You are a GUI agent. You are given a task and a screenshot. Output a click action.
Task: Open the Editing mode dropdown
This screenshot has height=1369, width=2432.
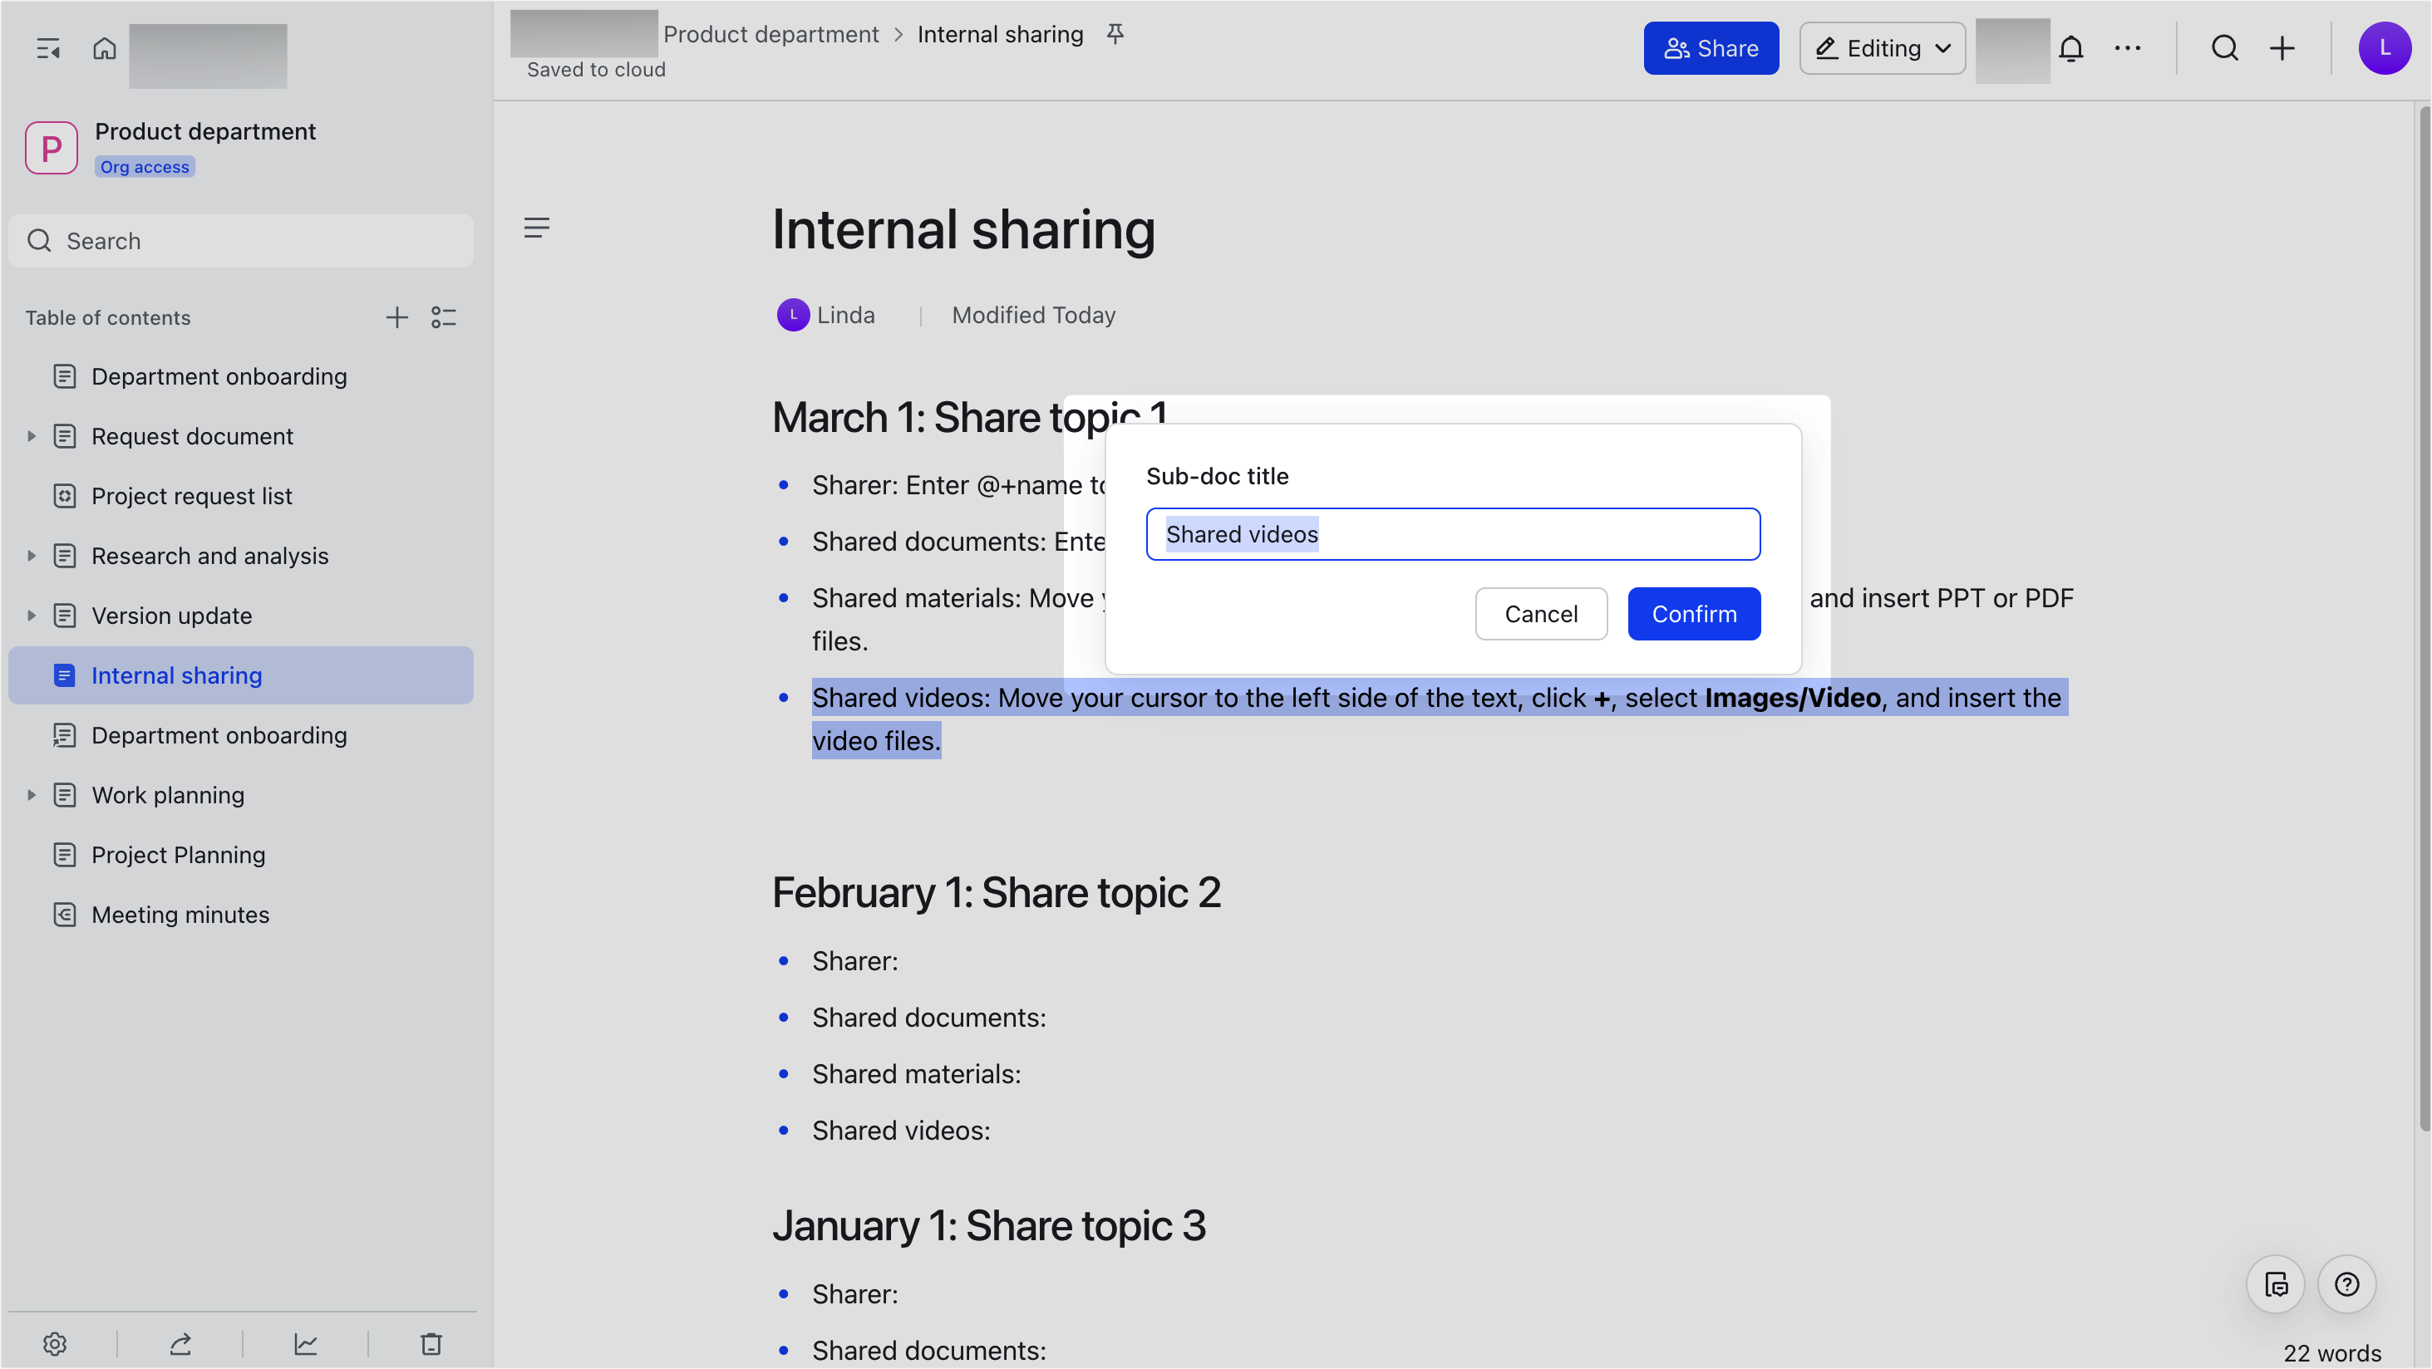pos(1882,48)
